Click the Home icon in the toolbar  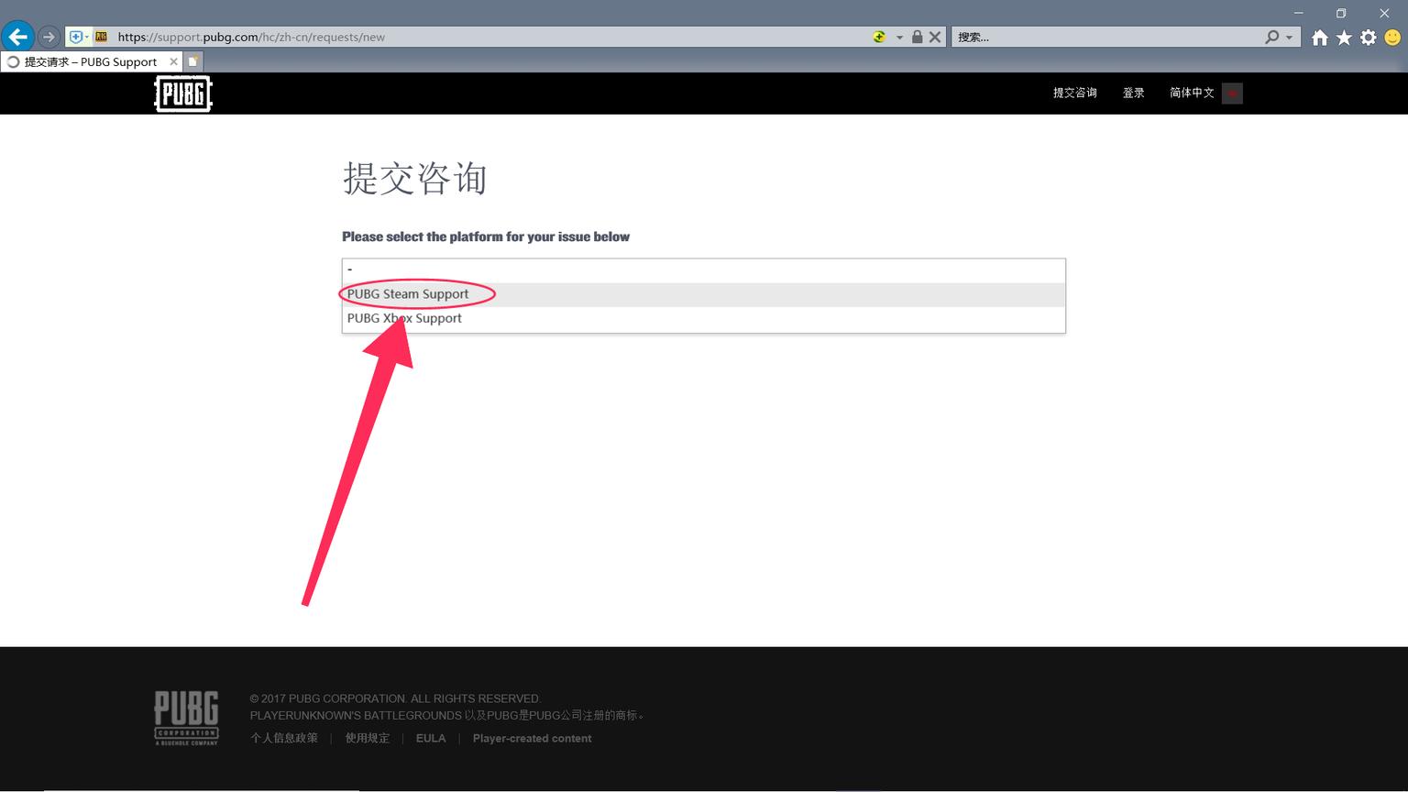coord(1319,37)
